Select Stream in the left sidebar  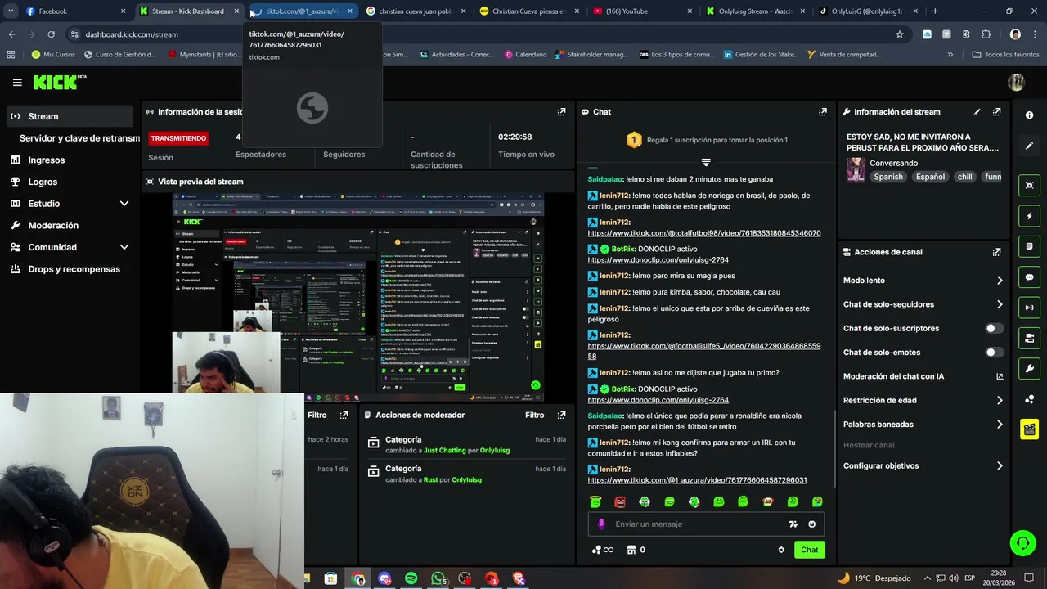point(71,116)
